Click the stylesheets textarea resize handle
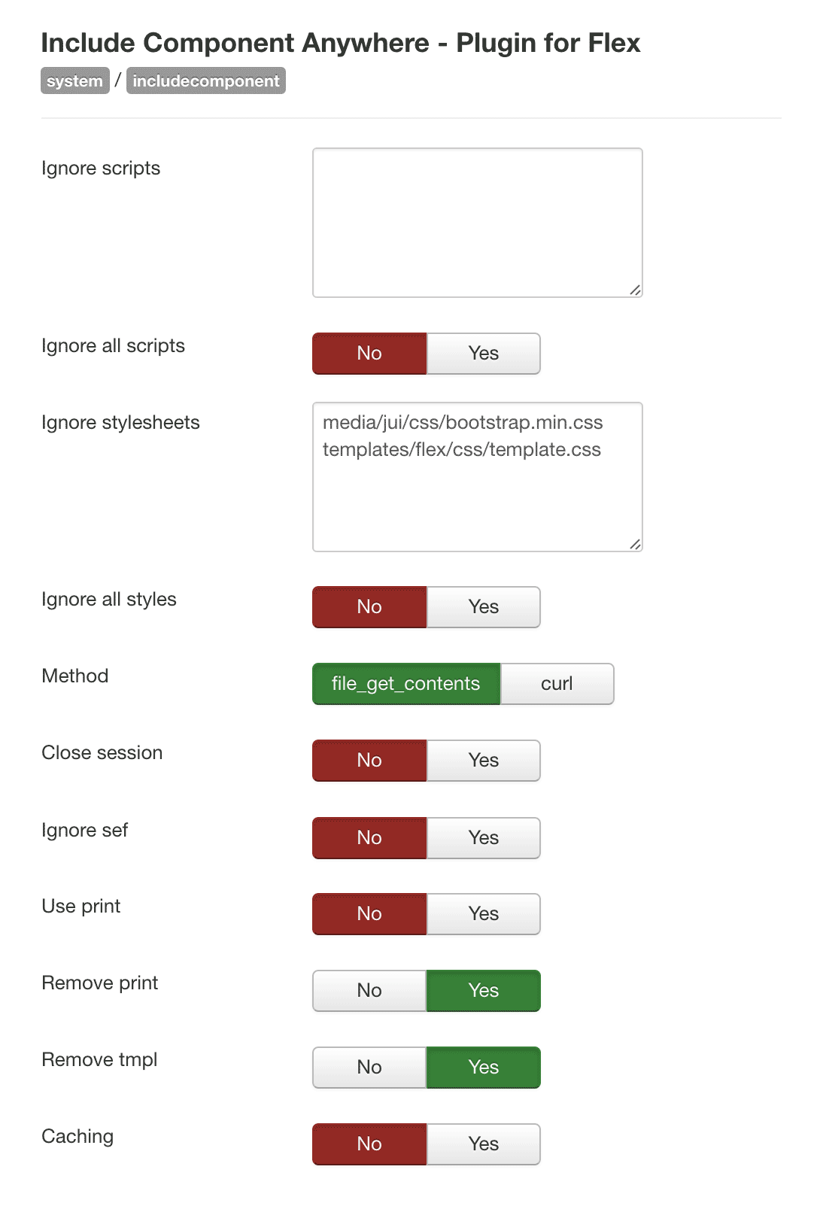823x1206 pixels. click(636, 543)
